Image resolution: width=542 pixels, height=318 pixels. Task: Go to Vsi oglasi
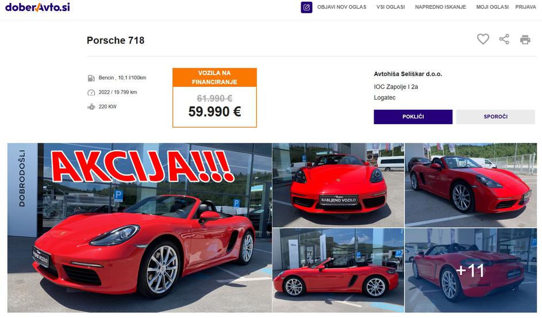[x=391, y=7]
